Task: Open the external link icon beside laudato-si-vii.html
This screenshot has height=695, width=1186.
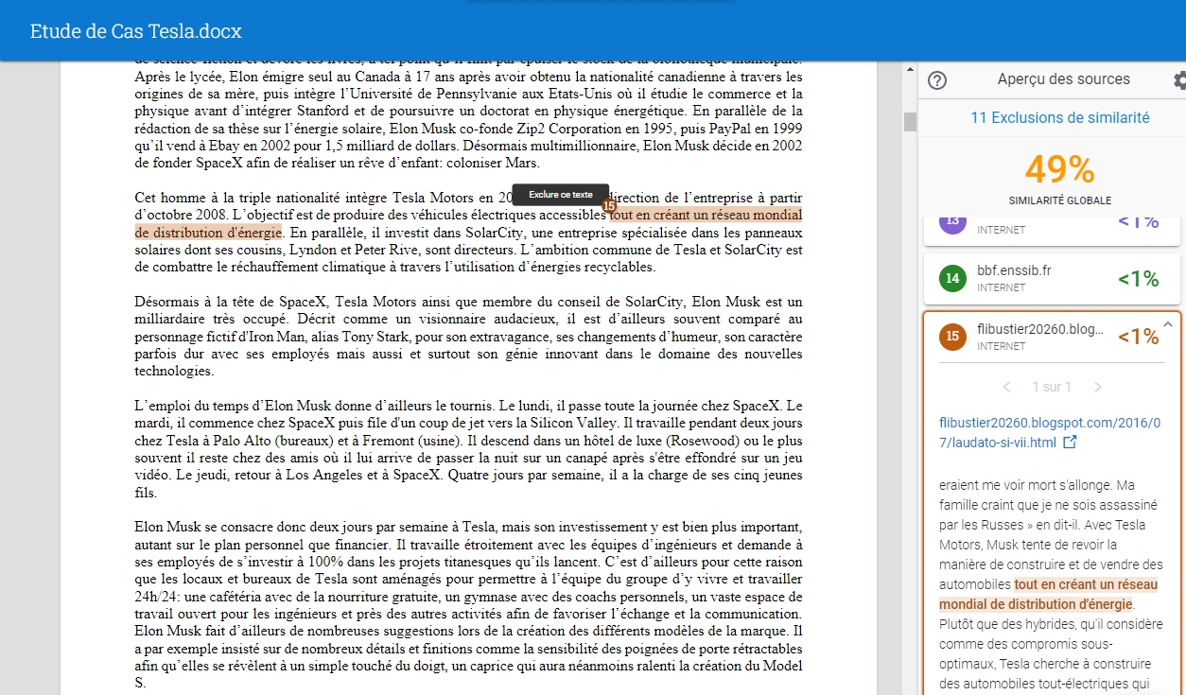Action: pyautogui.click(x=1070, y=442)
